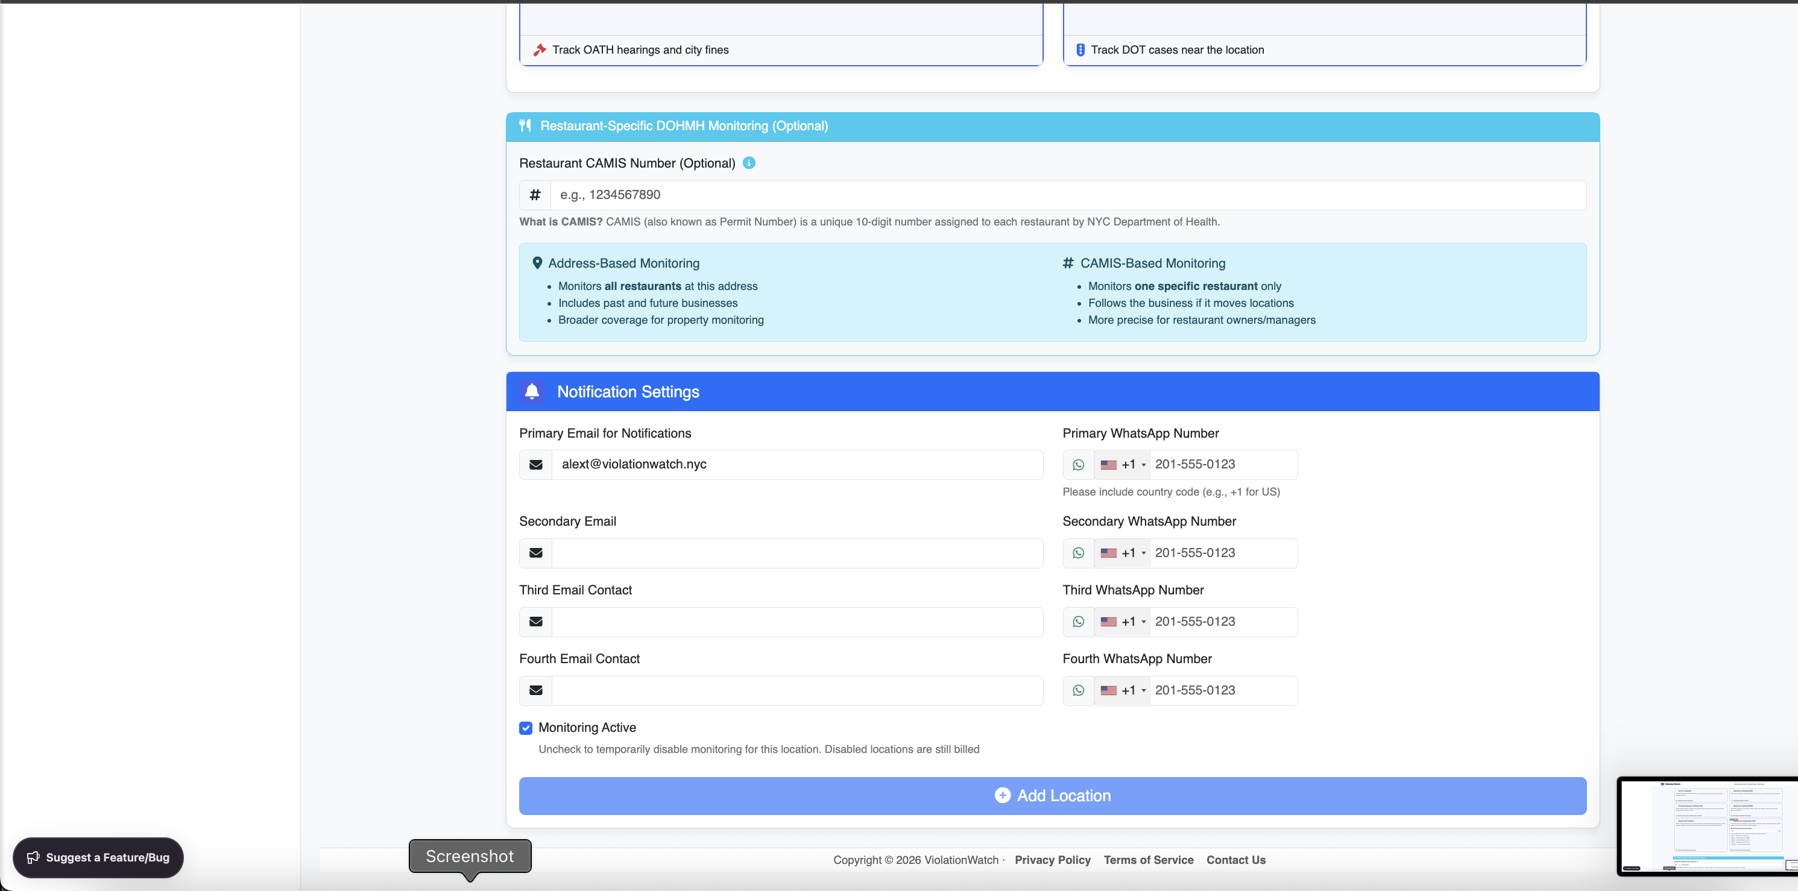Screen dimensions: 1798x891
Task: Click the Fourth WhatsApp number's WhatsApp icon
Action: point(1079,690)
